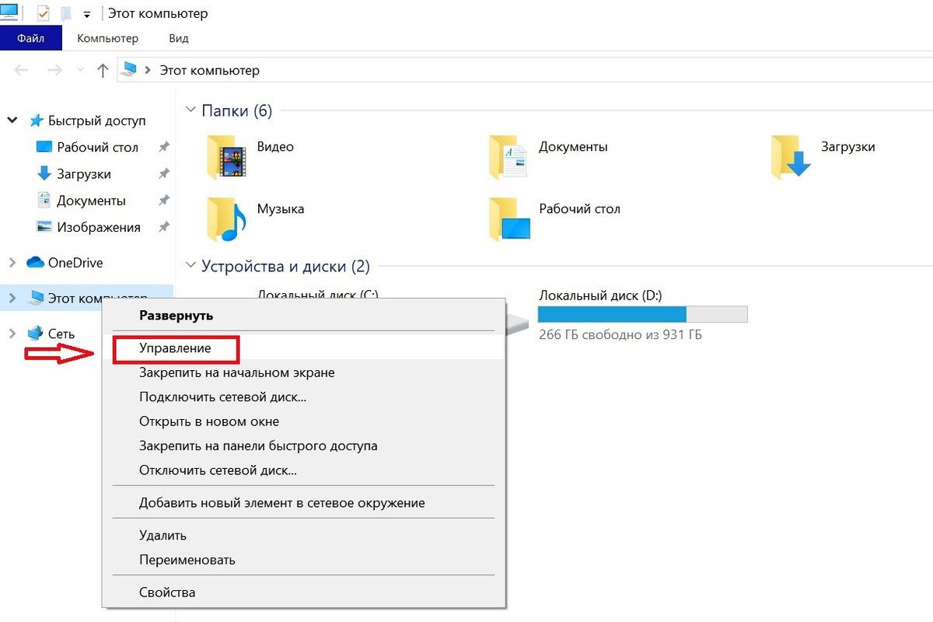Click the Up arrow navigation button

tap(102, 70)
